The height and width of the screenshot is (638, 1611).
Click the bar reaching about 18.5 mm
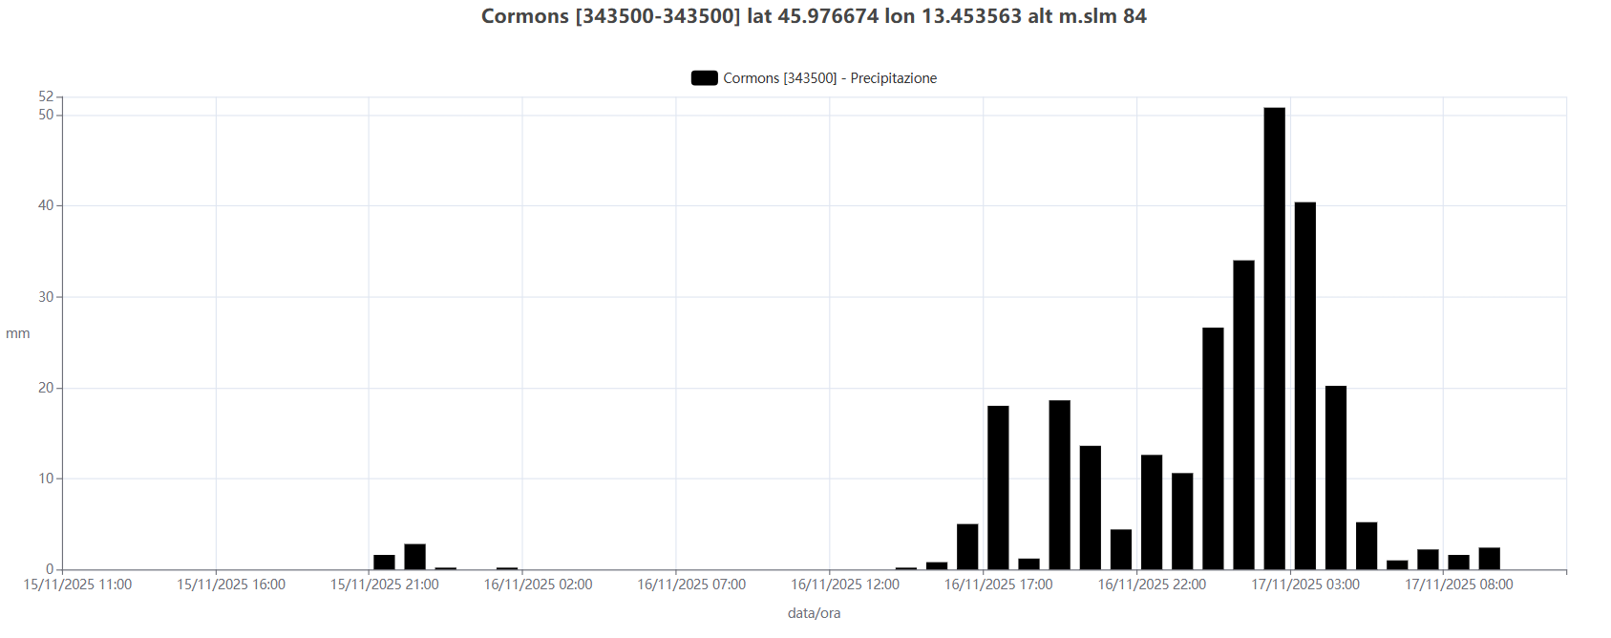click(1059, 484)
